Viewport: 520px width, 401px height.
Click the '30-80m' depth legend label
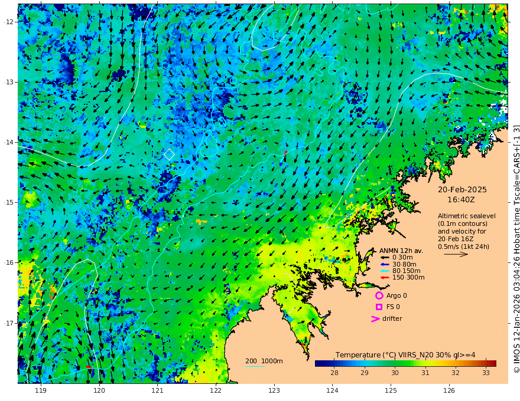404,264
